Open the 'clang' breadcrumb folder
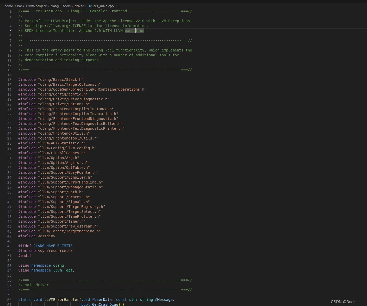The image size is (367, 306). [55, 6]
